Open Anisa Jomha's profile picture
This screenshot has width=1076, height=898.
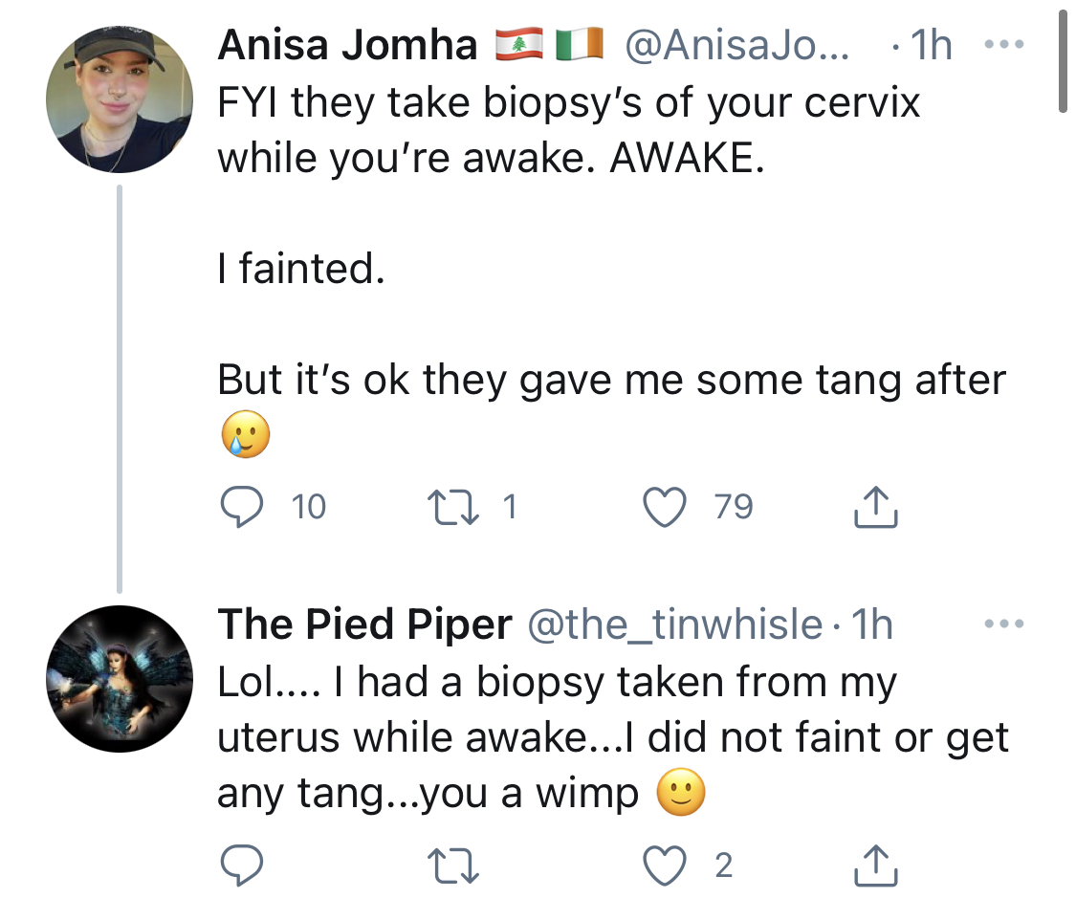tap(120, 100)
